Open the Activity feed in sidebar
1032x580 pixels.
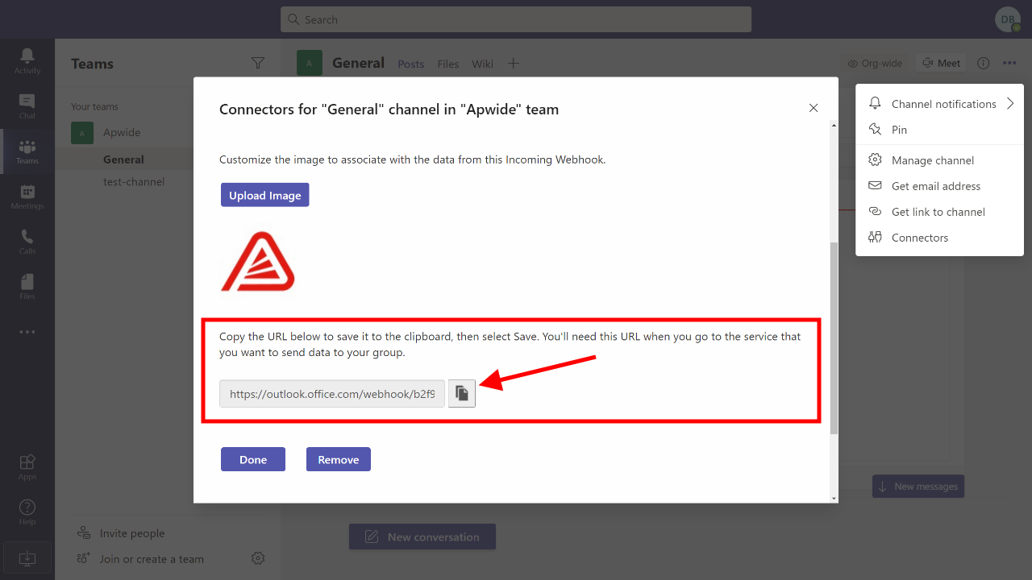click(x=27, y=60)
